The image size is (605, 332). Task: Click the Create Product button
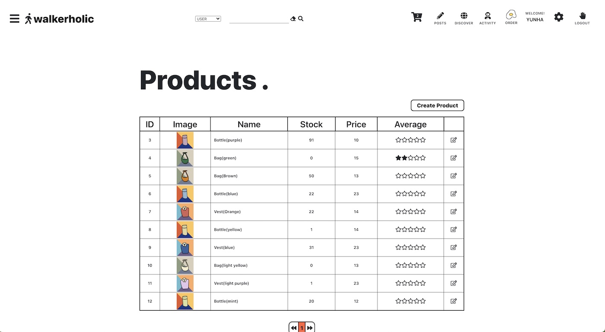[x=437, y=105]
